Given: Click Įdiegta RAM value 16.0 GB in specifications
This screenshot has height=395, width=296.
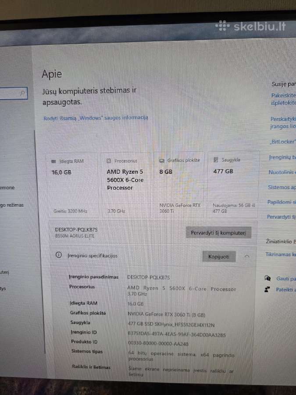Looking at the screenshot, I should 136,304.
